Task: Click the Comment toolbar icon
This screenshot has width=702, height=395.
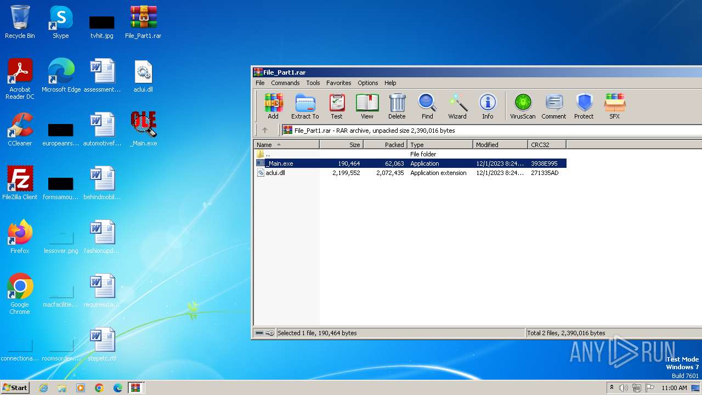Action: [x=554, y=106]
